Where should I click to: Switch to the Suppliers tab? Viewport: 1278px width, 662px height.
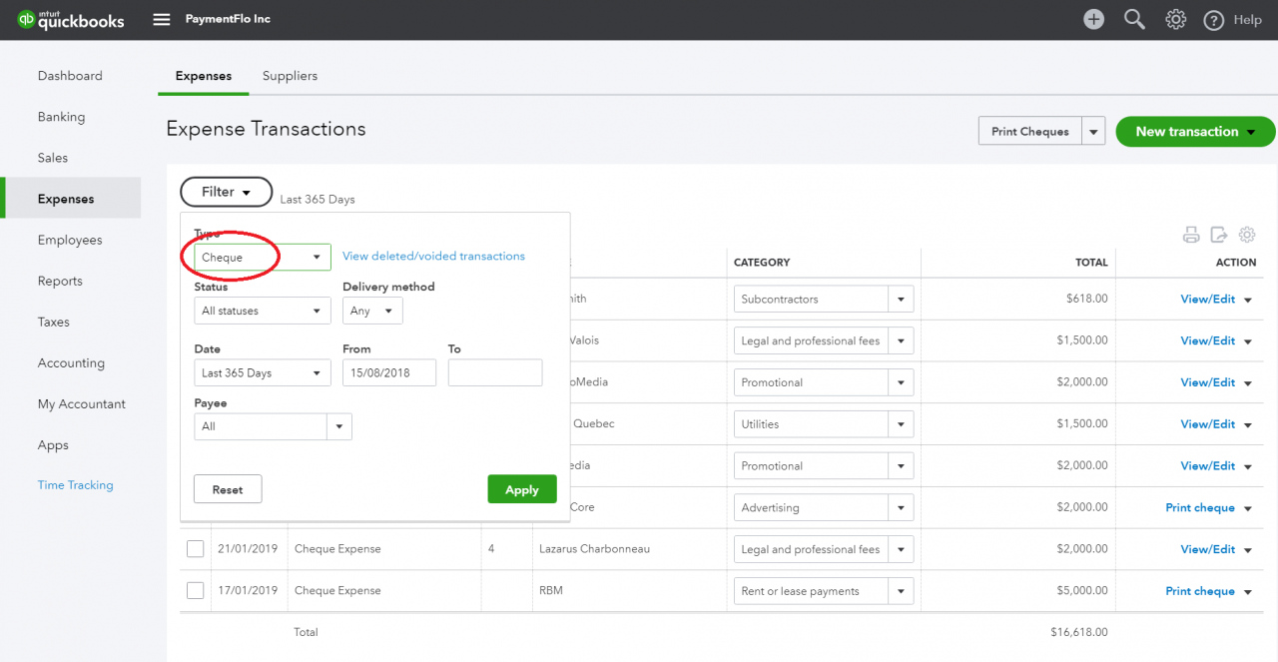(290, 75)
